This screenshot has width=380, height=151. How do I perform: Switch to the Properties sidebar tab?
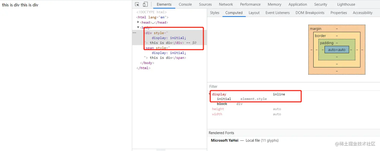[339, 13]
